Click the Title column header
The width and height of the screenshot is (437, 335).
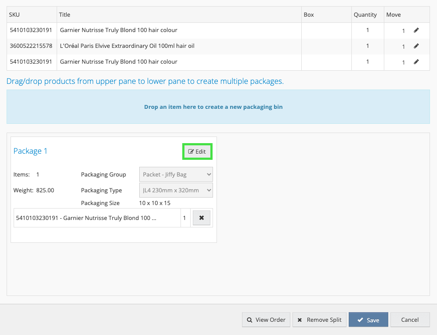click(x=65, y=14)
